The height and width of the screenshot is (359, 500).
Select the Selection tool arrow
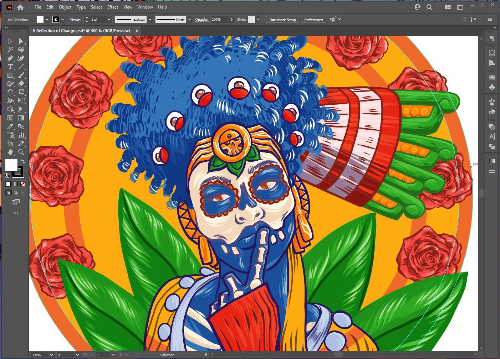(10, 41)
